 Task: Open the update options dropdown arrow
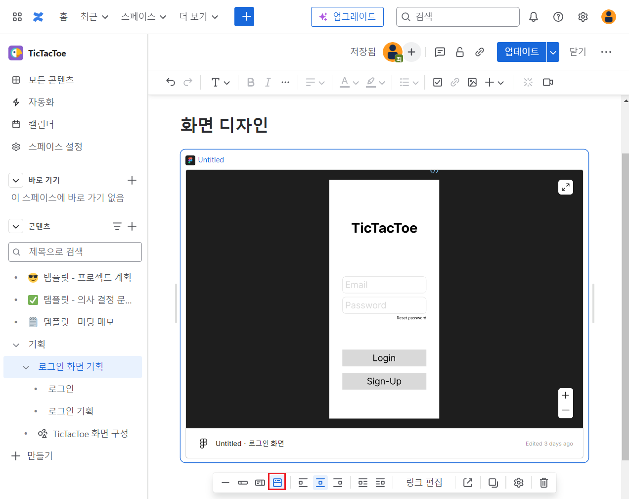pos(553,52)
